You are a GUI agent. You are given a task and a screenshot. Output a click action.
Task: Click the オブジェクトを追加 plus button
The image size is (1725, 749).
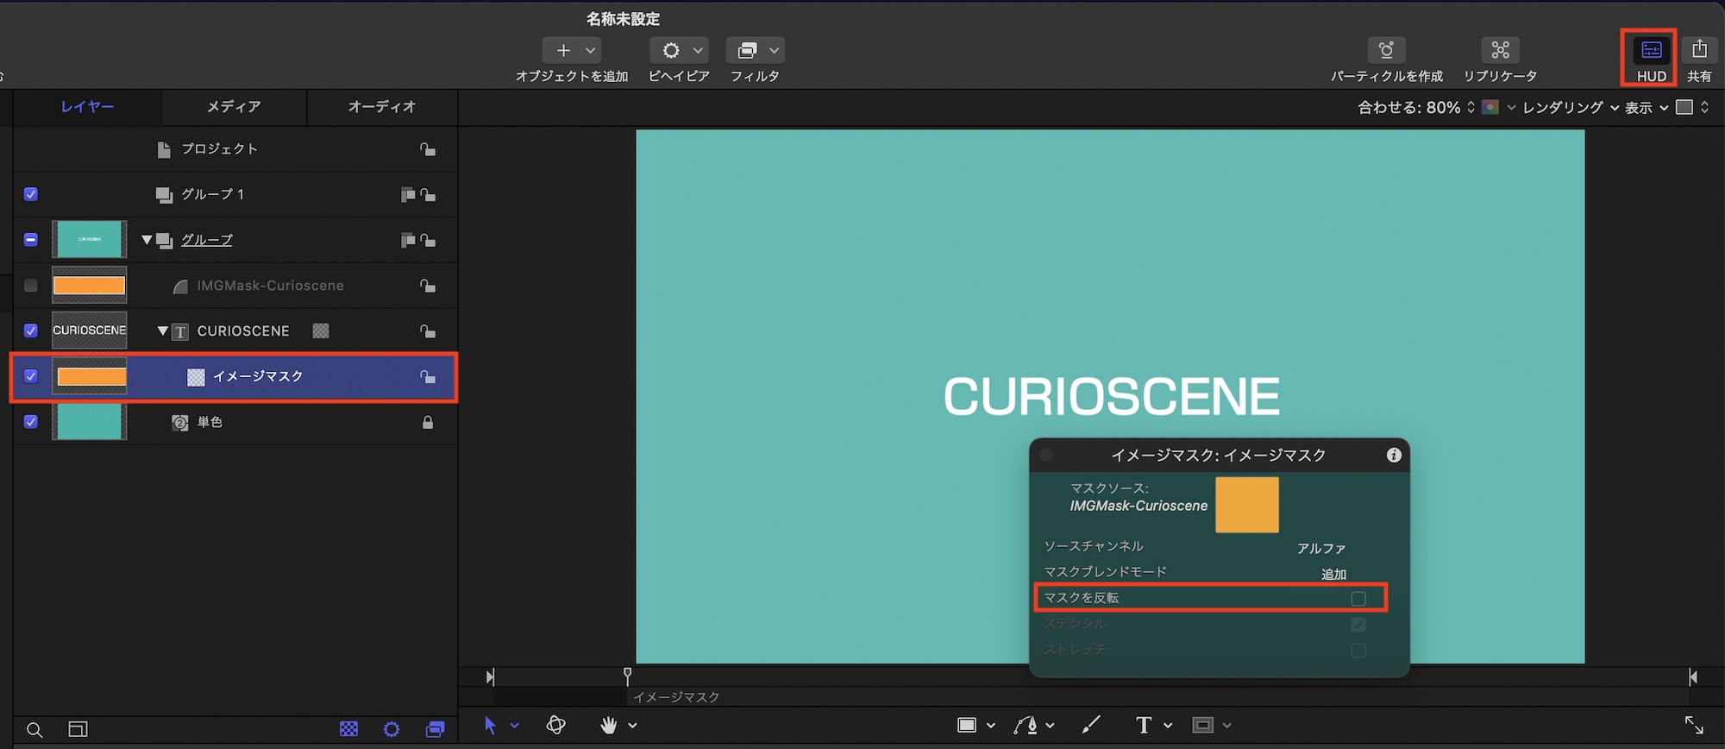(563, 51)
